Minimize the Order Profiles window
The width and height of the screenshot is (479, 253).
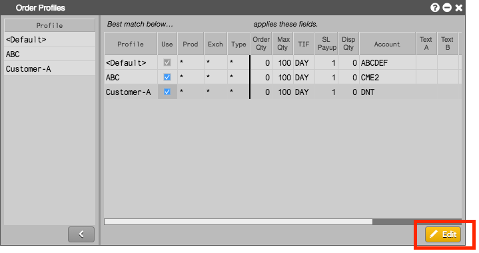[447, 7]
